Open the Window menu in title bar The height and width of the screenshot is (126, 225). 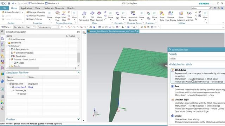point(51,3)
